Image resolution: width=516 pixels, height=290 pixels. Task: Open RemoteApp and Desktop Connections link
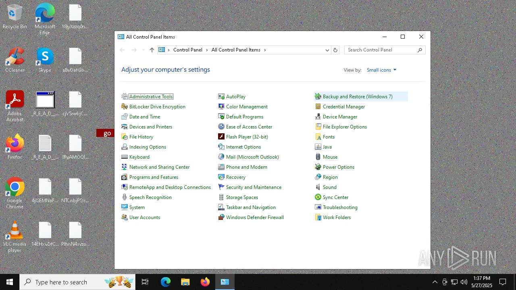pos(170,187)
